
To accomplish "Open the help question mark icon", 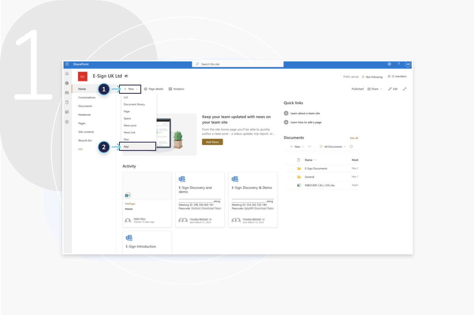I will [x=399, y=64].
